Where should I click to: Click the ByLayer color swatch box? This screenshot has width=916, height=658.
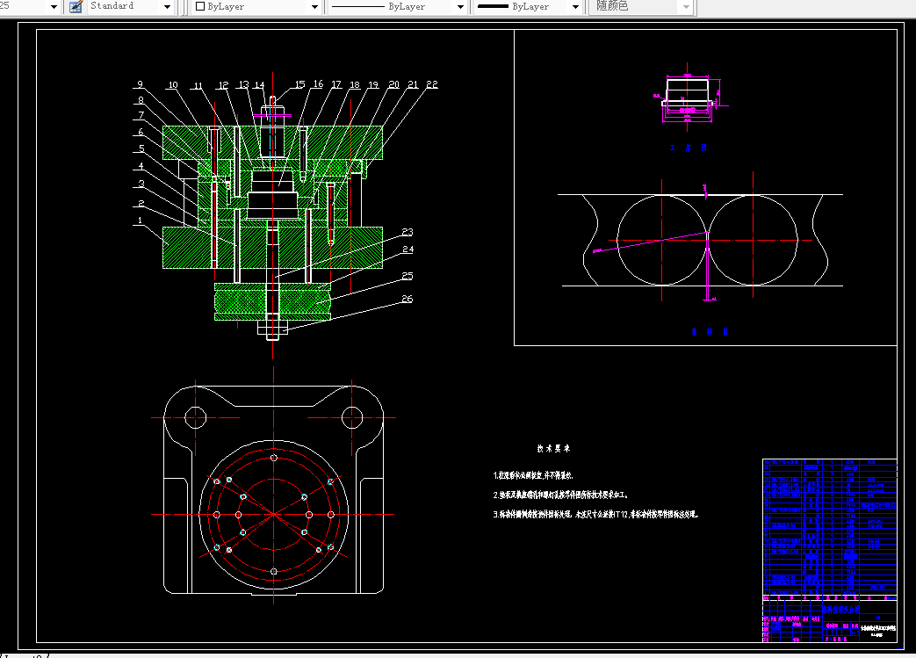tap(200, 6)
